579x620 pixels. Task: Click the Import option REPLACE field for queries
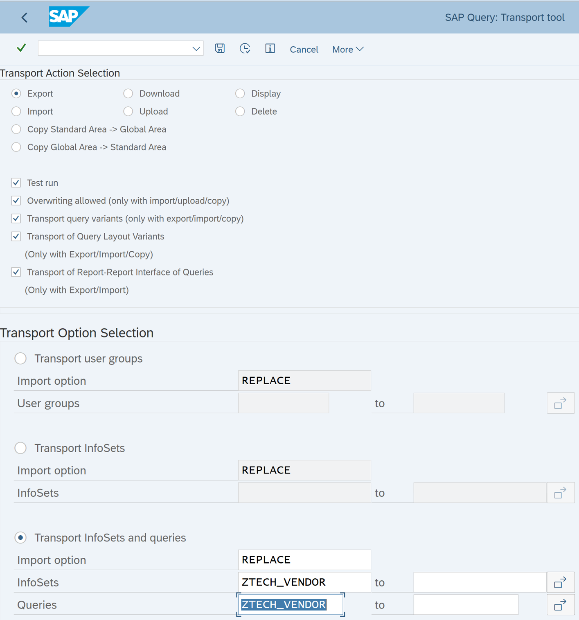pyautogui.click(x=304, y=560)
